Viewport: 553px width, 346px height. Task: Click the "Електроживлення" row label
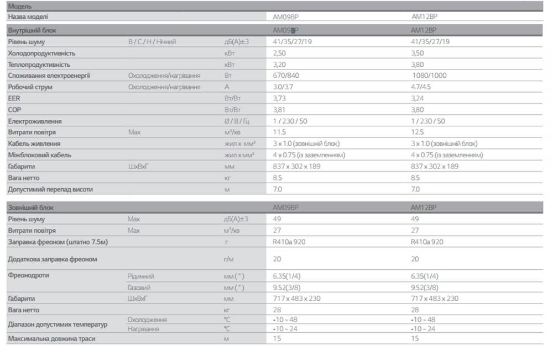tap(35, 121)
